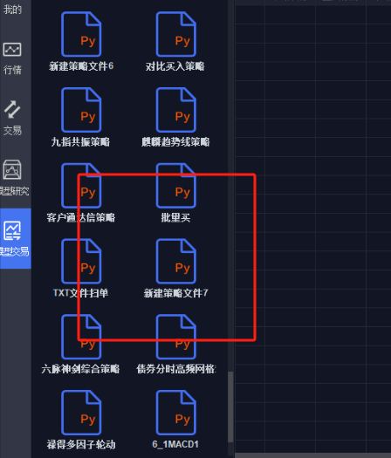Switch to the 交易 sidebar tab
This screenshot has width=391, height=458.
[12, 119]
